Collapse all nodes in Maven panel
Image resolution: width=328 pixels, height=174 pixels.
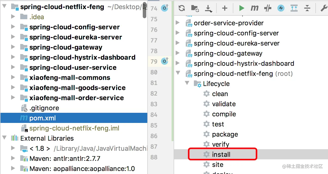point(307,8)
